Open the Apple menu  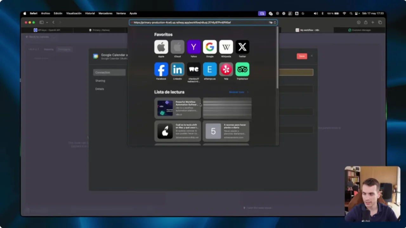click(x=25, y=13)
